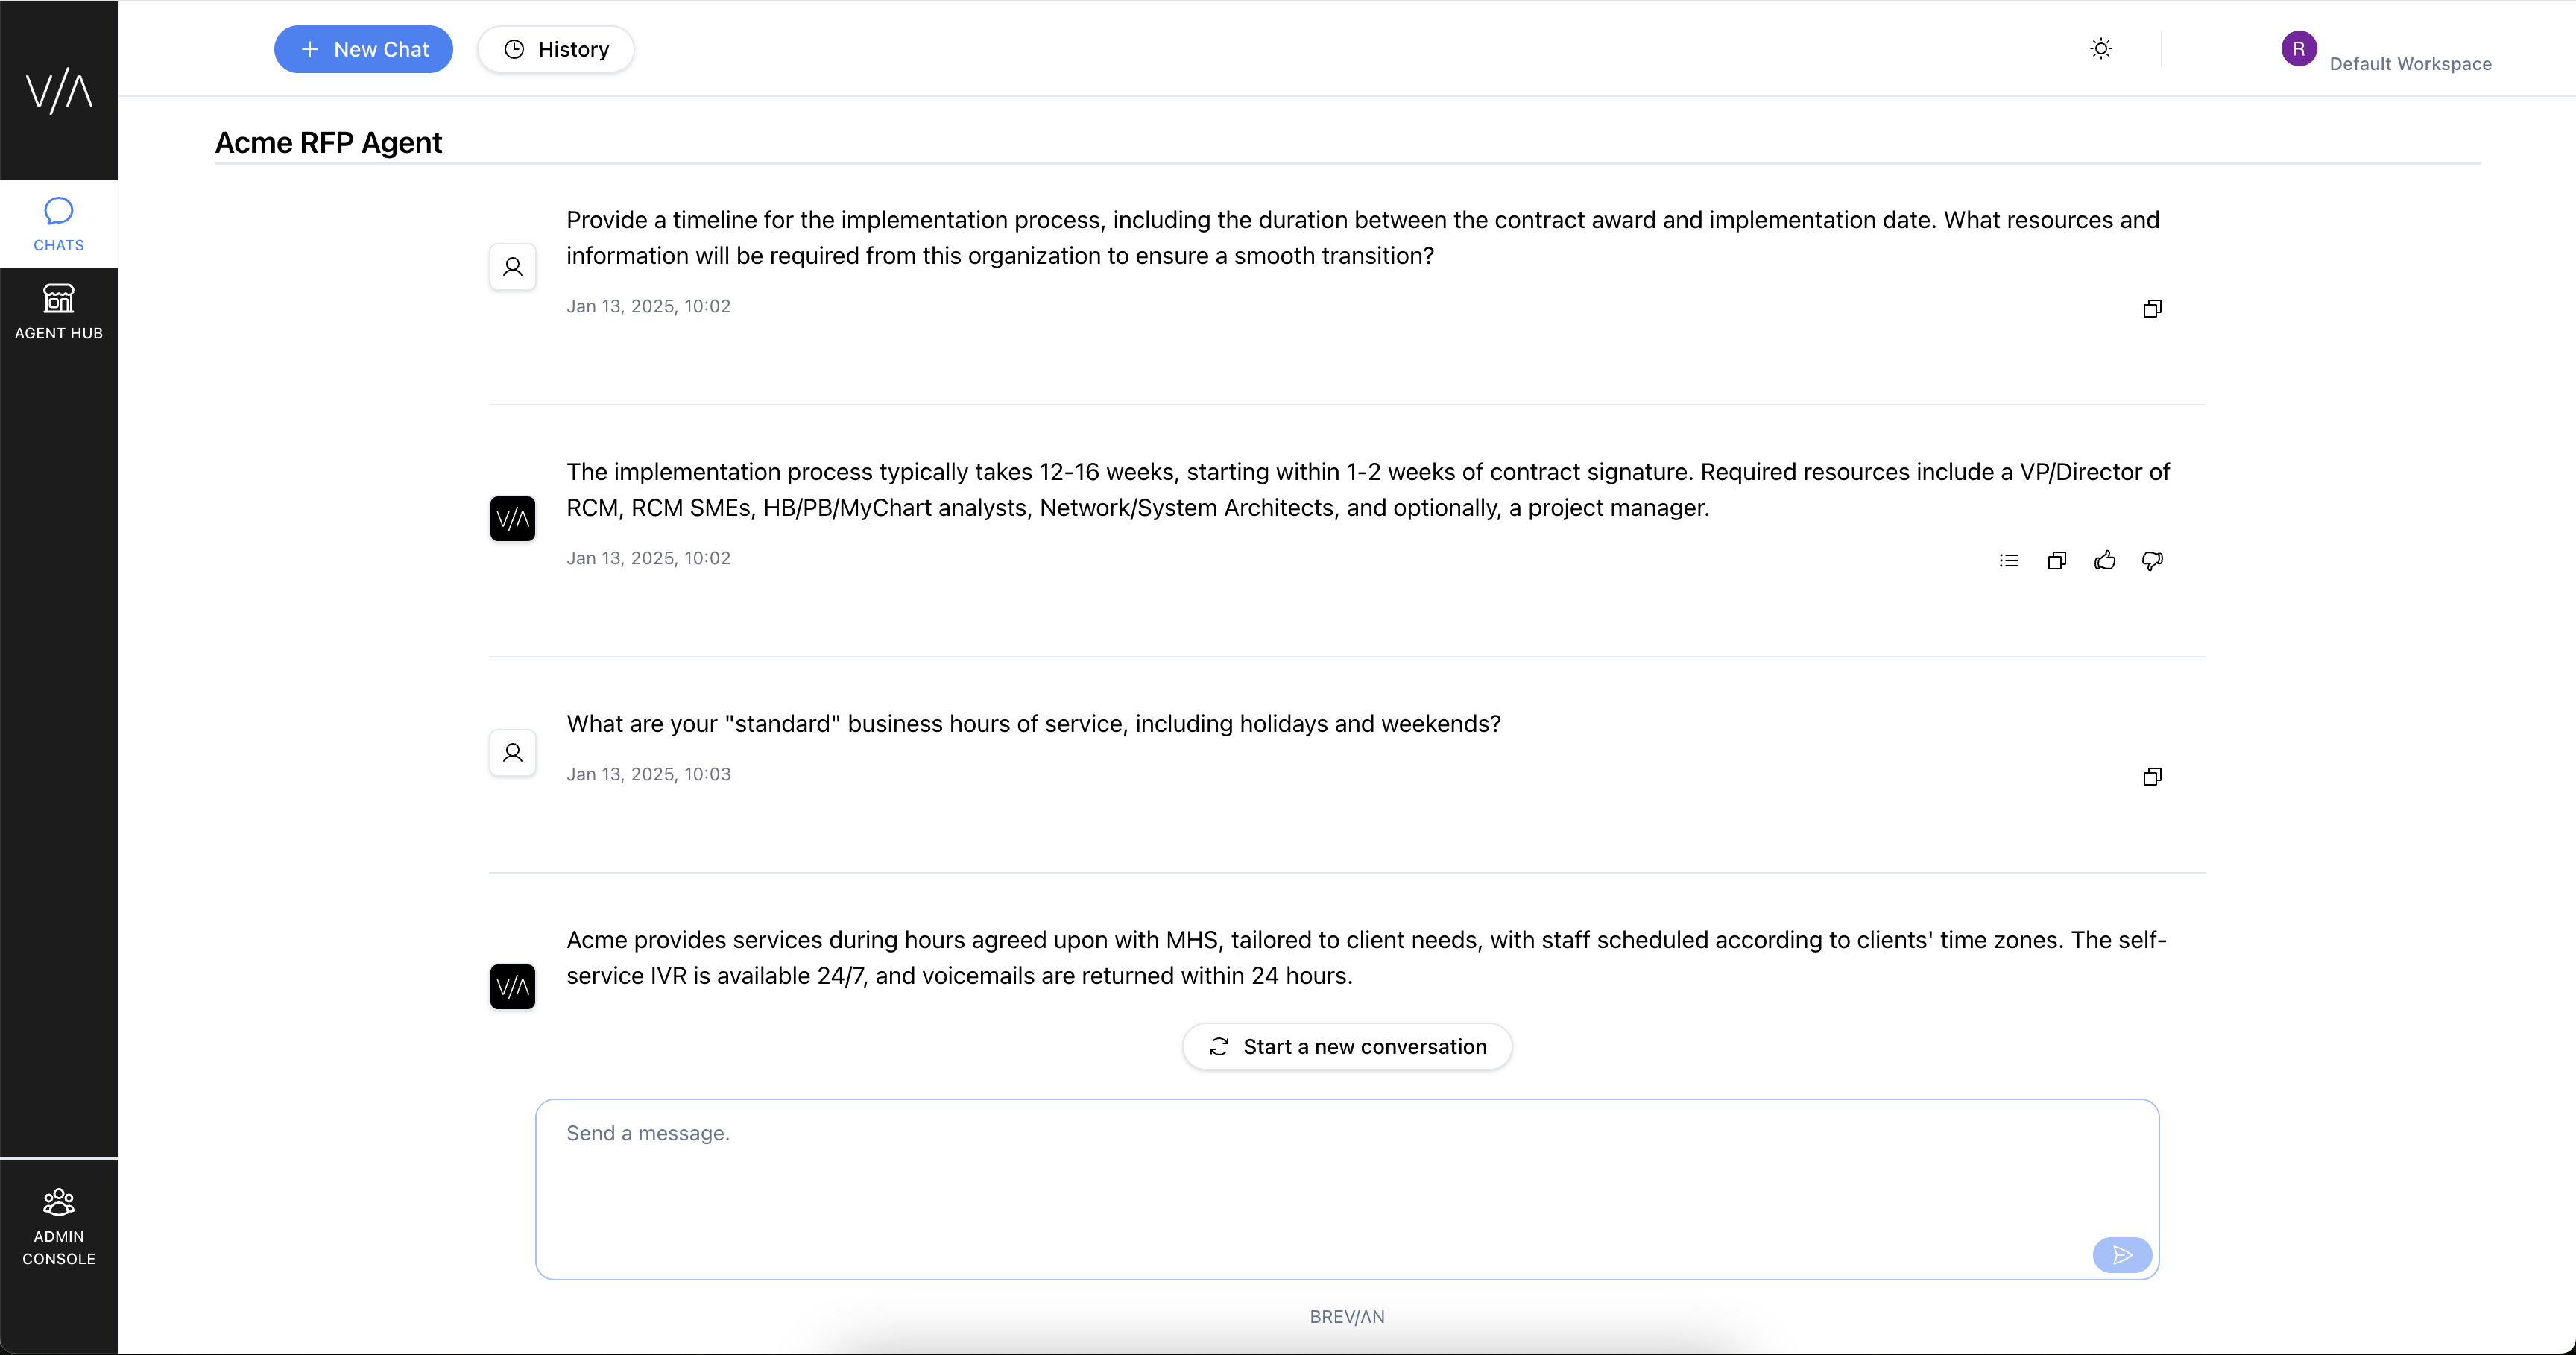Screen dimensions: 2576x1355
Task: Click the Default Workspace label
Action: [x=2411, y=63]
